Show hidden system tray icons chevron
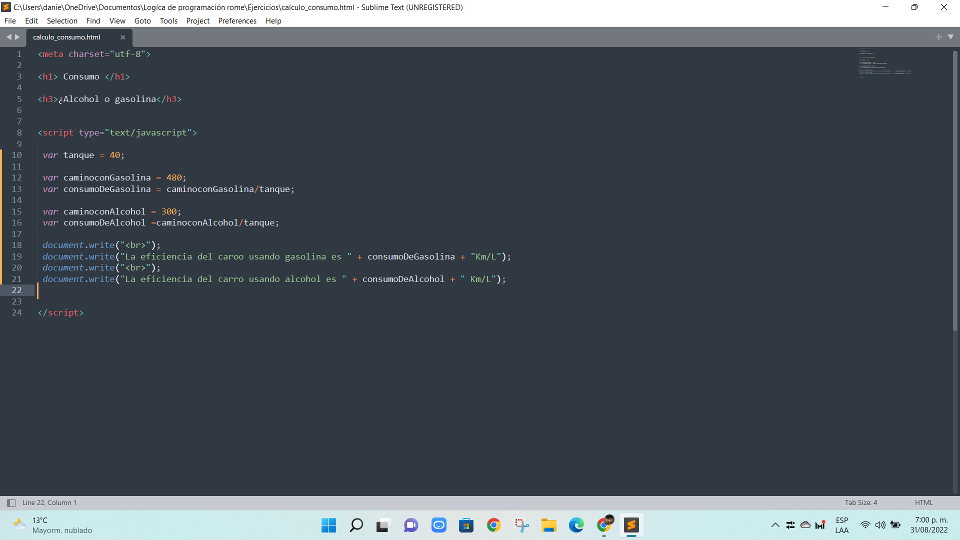This screenshot has width=960, height=540. point(775,525)
